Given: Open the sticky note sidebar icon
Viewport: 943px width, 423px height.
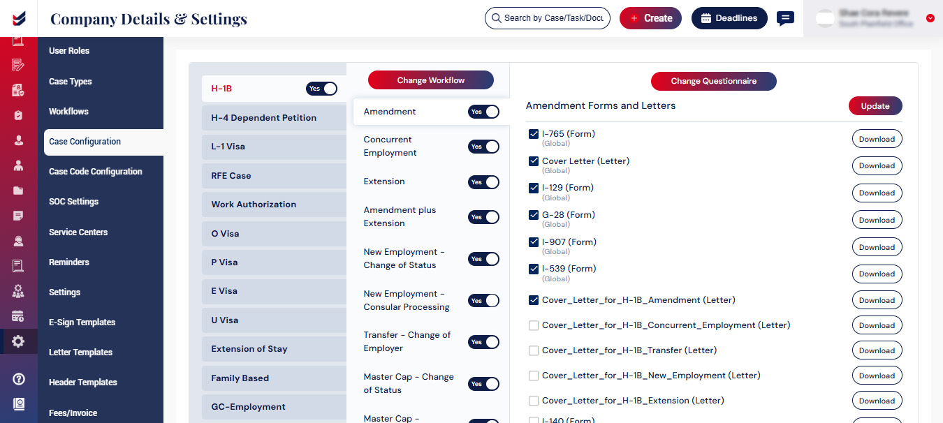Looking at the screenshot, I should [x=18, y=216].
